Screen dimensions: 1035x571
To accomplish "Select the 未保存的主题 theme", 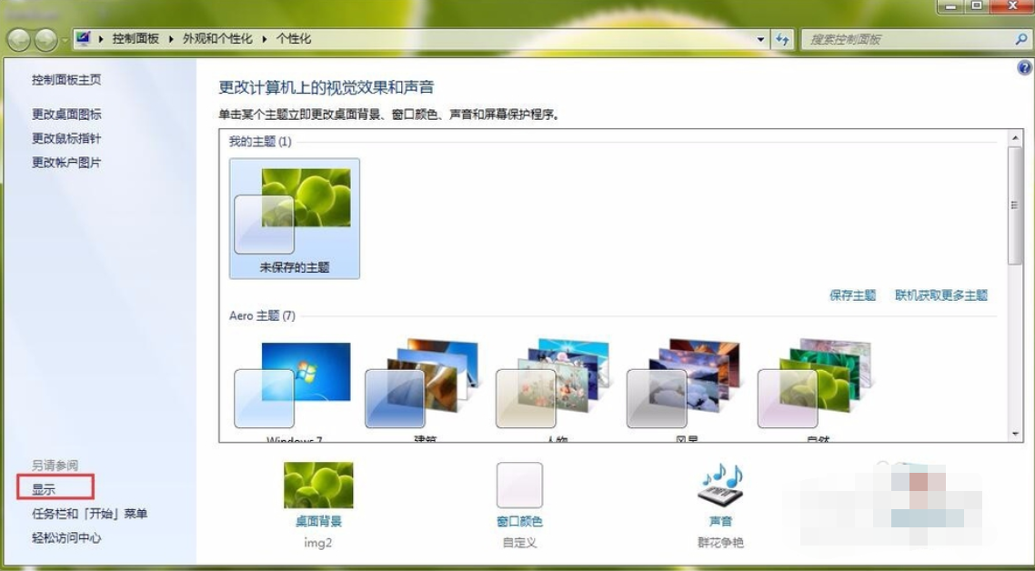I will click(296, 218).
